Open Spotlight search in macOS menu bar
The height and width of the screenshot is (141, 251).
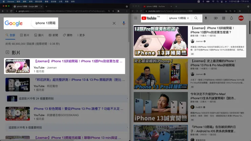pos(217,1)
